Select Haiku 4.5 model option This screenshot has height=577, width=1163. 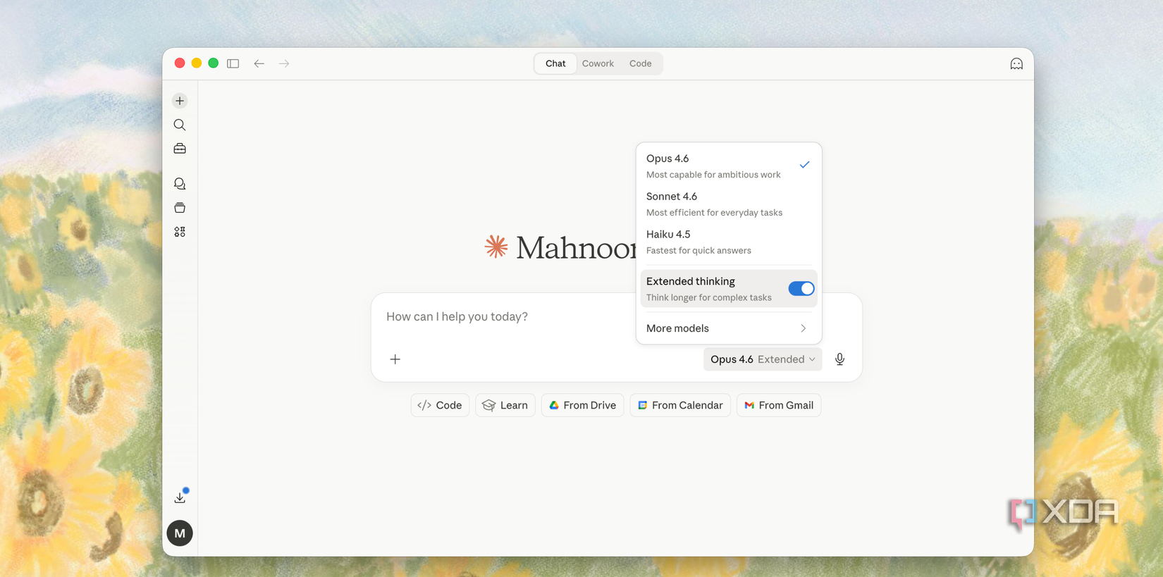click(729, 242)
